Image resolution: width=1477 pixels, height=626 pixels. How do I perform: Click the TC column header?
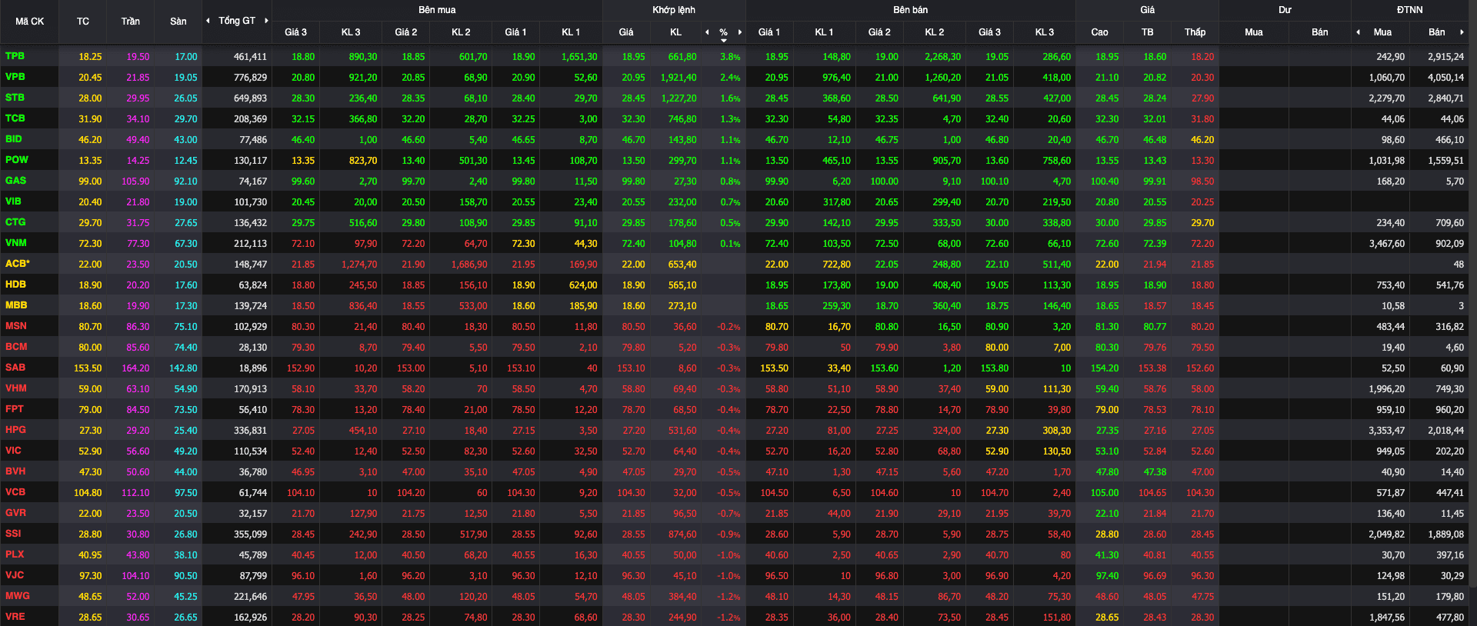click(83, 22)
